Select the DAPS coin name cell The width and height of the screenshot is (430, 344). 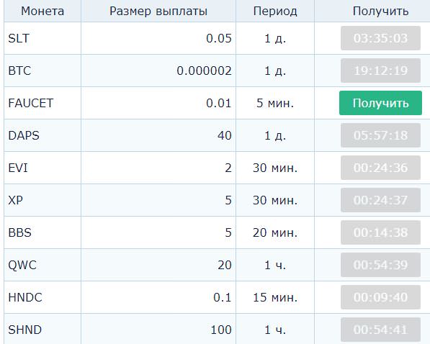[x=42, y=135]
